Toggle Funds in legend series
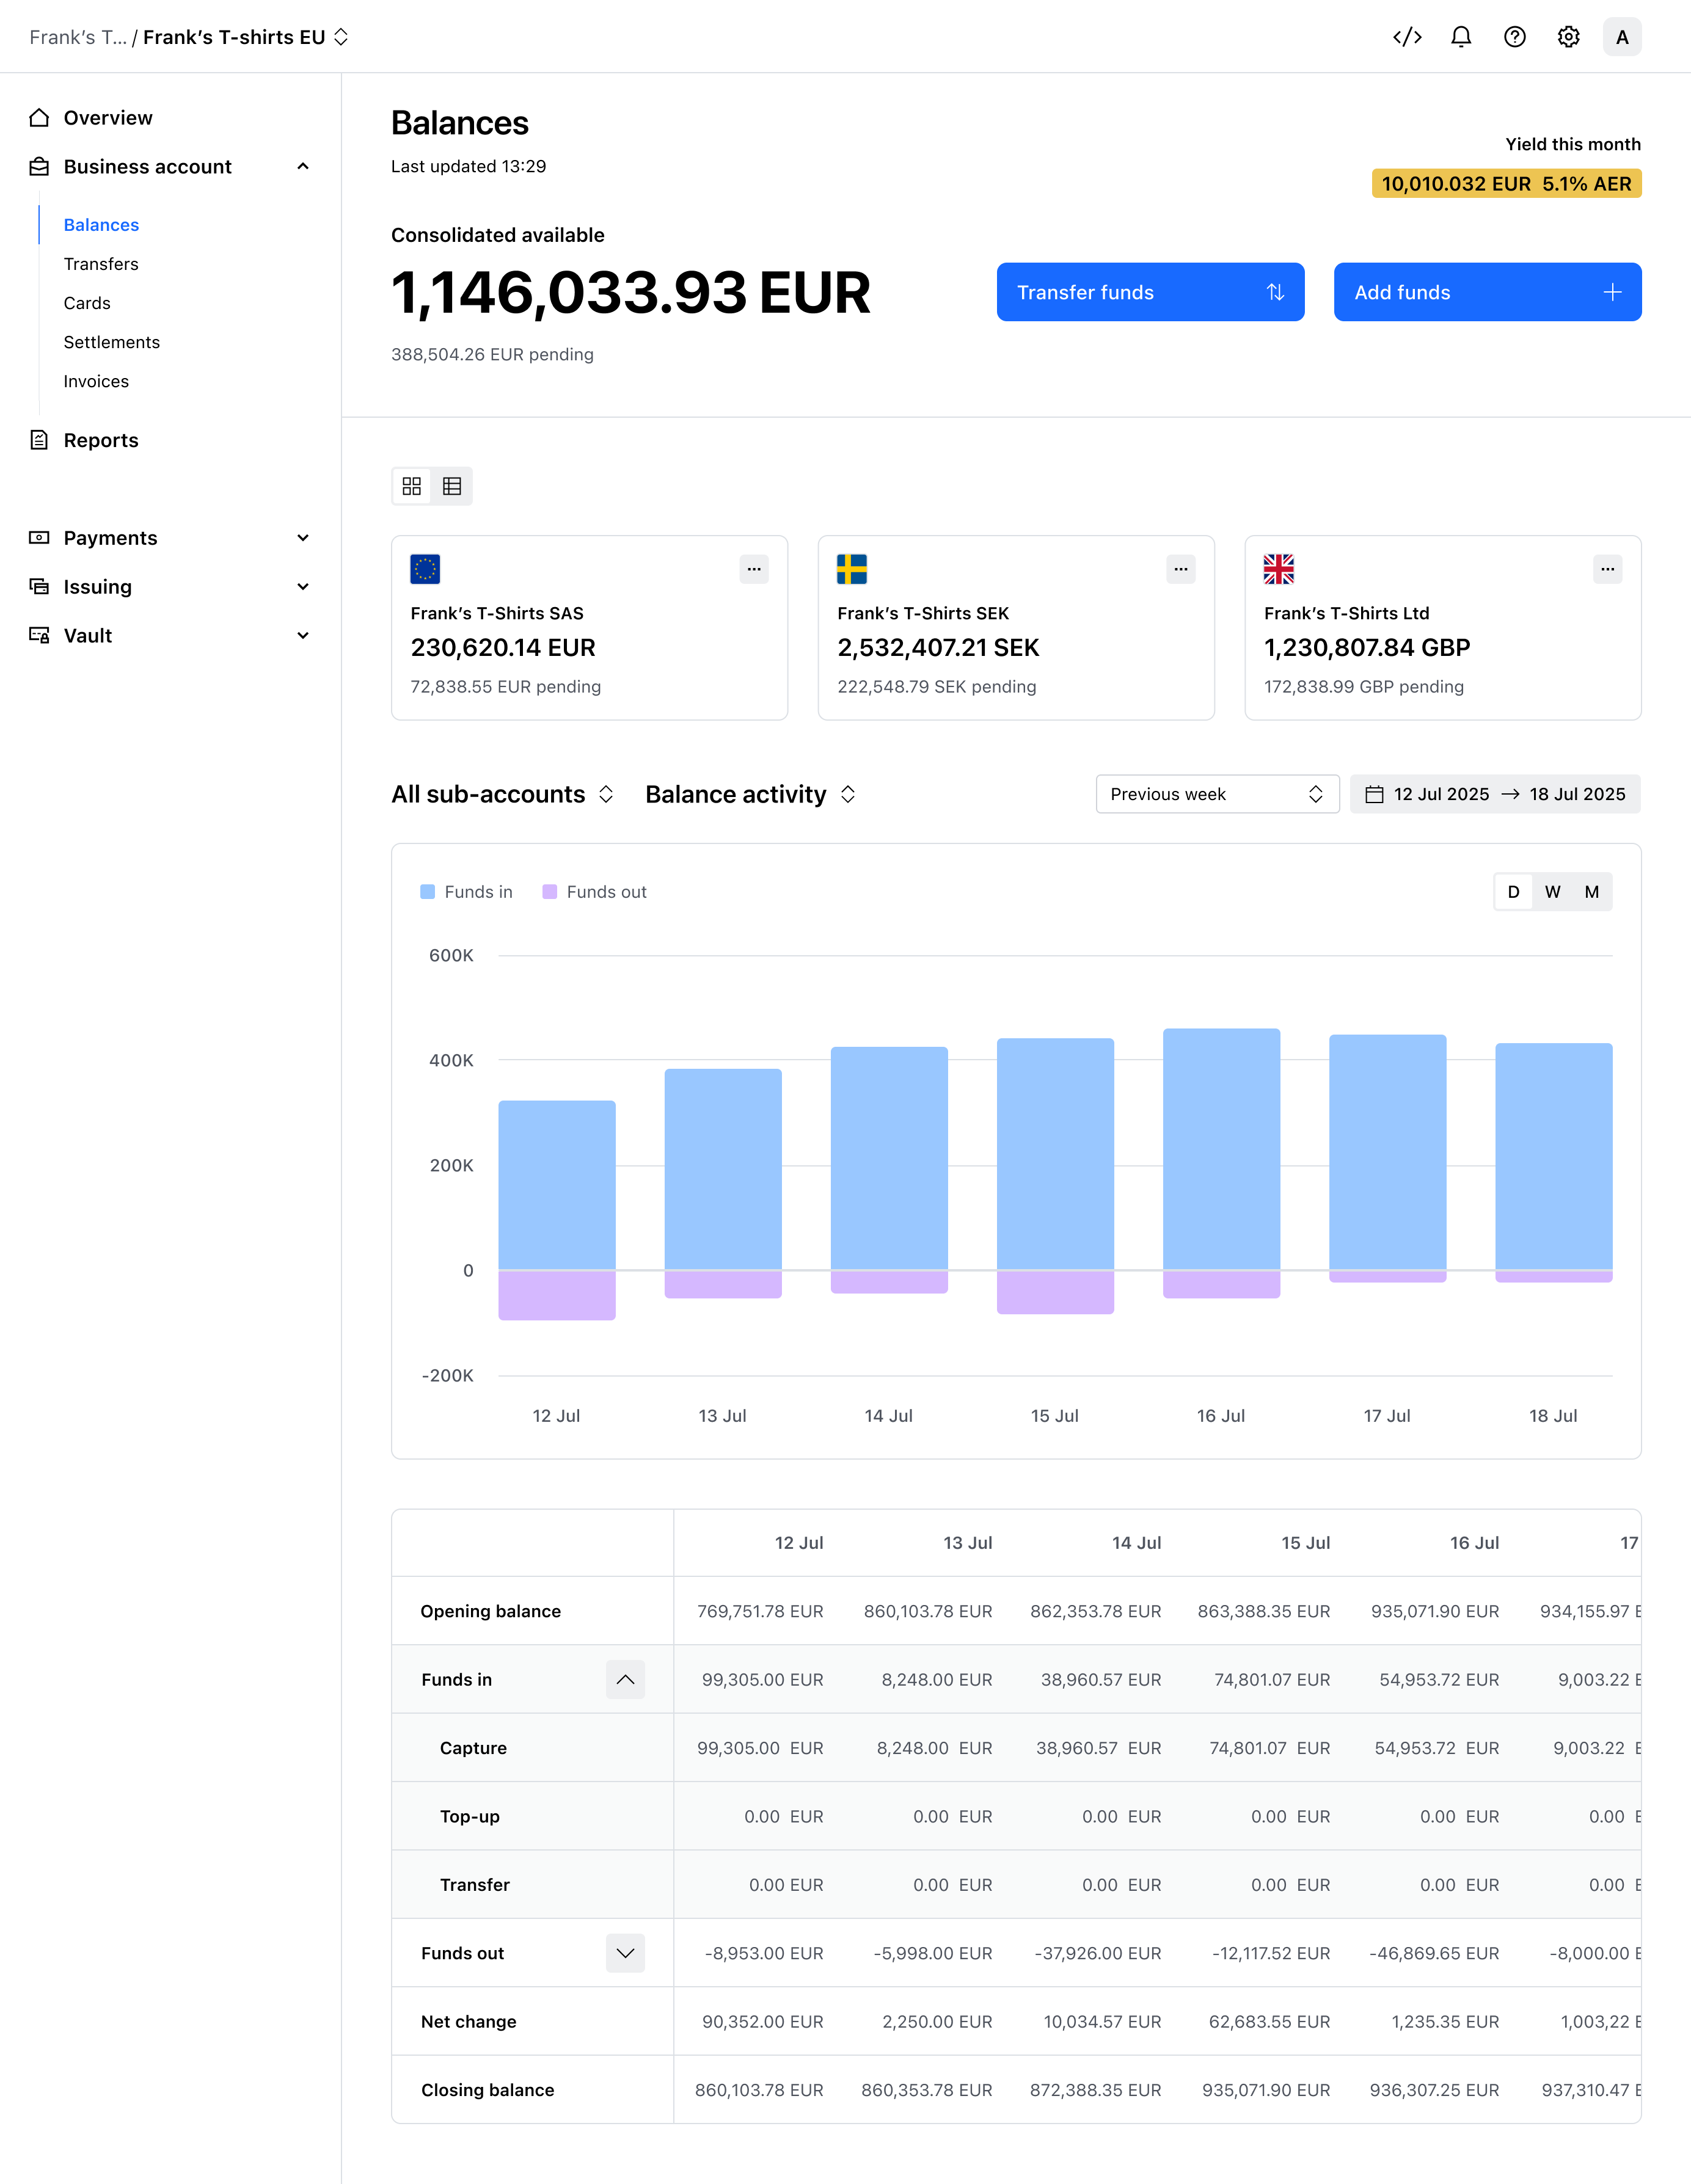 pyautogui.click(x=466, y=892)
